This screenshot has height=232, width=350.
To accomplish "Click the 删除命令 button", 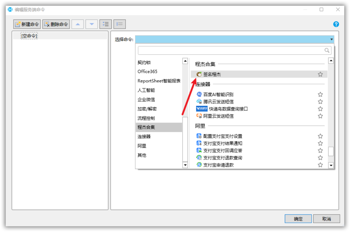I will pyautogui.click(x=56, y=24).
